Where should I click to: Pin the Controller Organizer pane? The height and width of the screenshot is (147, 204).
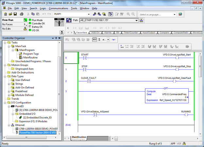coord(56,38)
